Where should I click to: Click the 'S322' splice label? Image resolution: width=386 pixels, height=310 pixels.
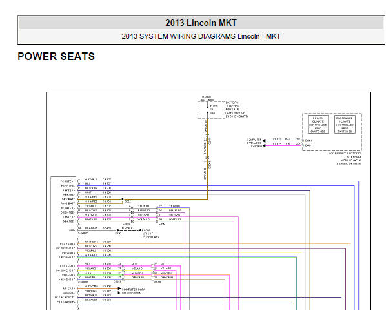point(128,201)
